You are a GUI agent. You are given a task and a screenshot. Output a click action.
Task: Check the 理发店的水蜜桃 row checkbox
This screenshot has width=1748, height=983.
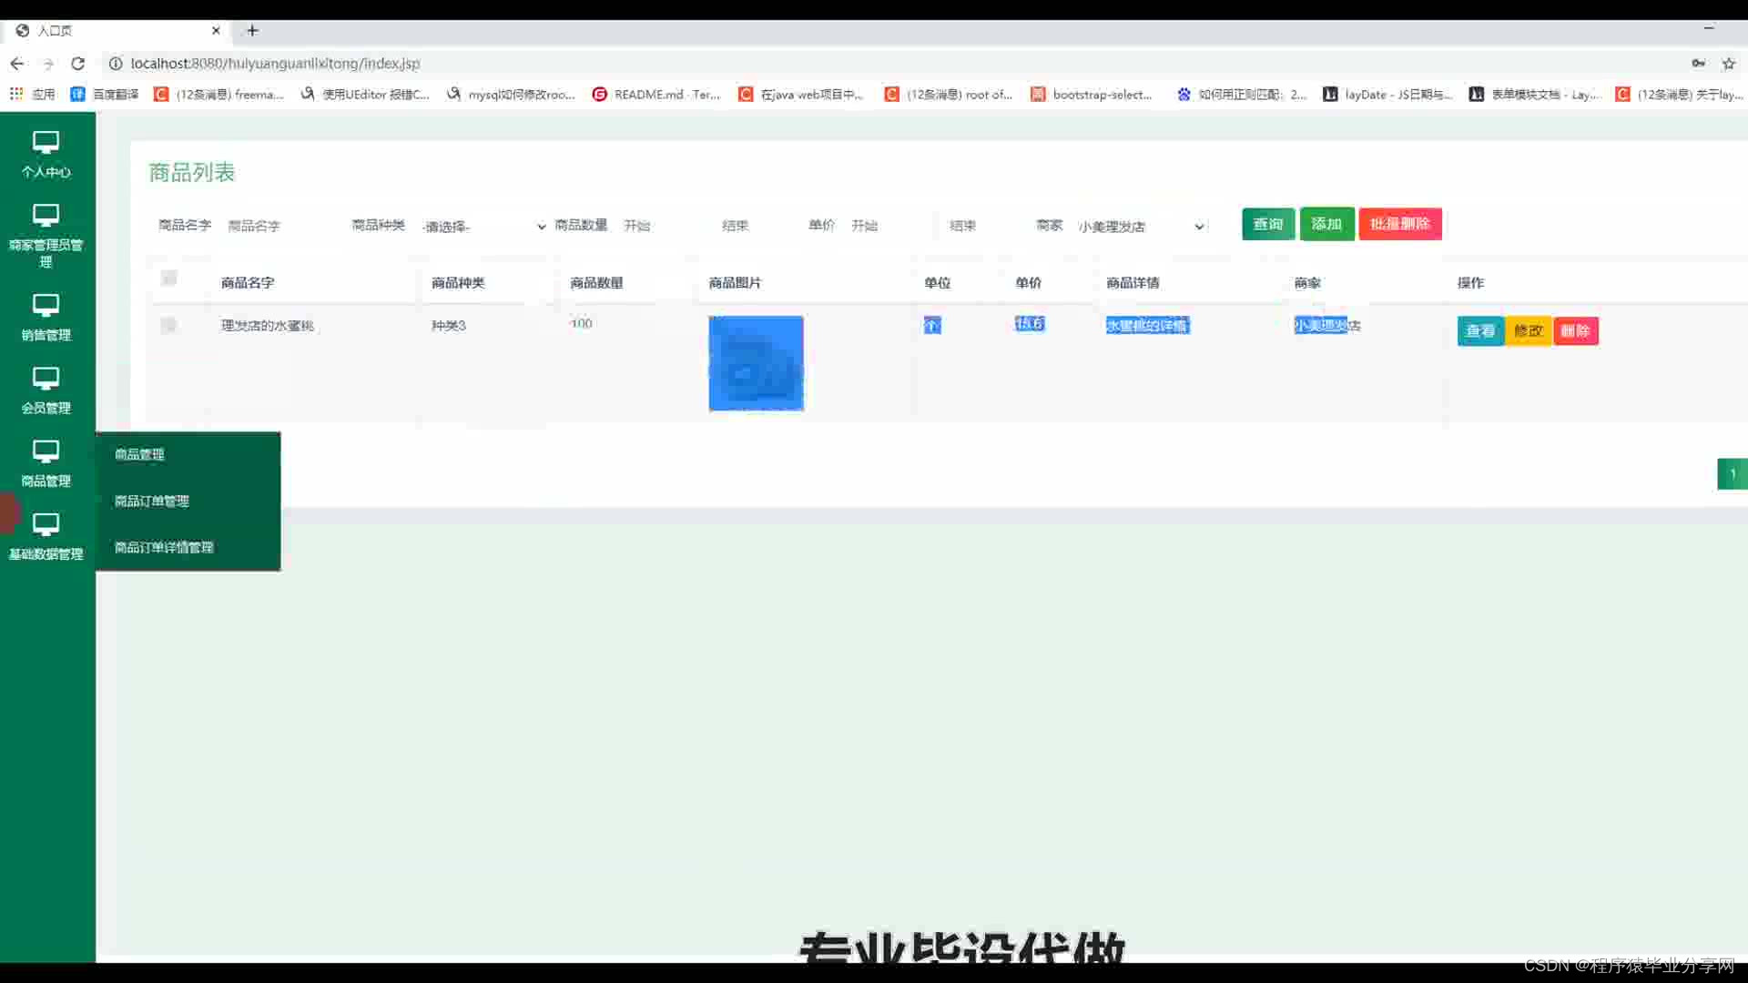pos(168,325)
